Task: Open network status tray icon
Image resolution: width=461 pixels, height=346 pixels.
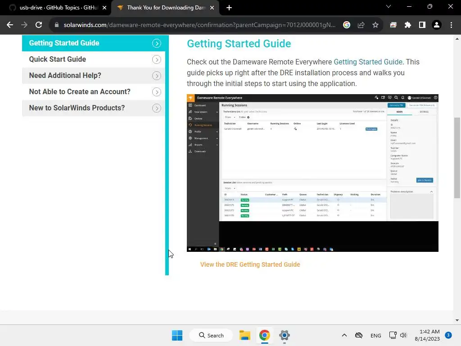Action: (393, 335)
